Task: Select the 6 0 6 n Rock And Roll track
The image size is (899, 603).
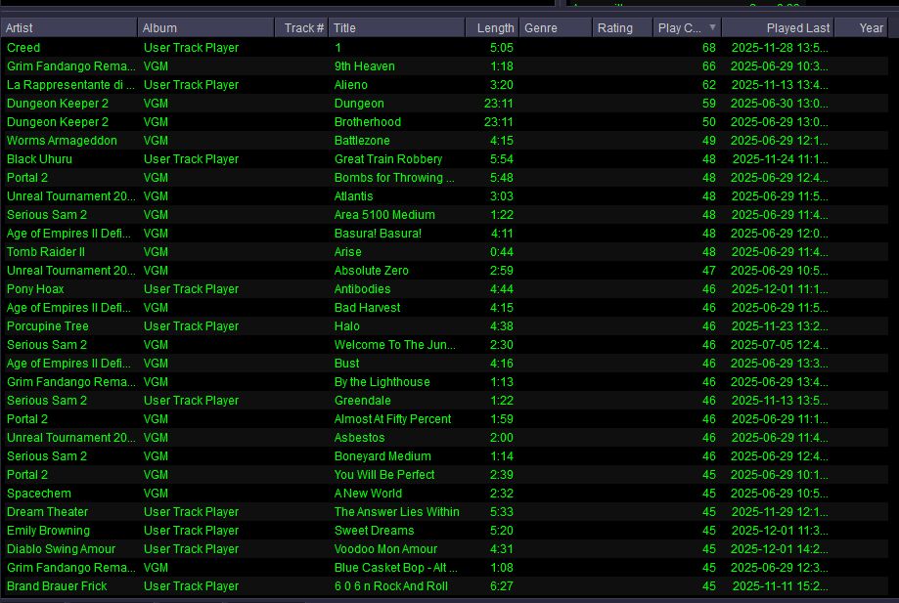Action: coord(444,585)
